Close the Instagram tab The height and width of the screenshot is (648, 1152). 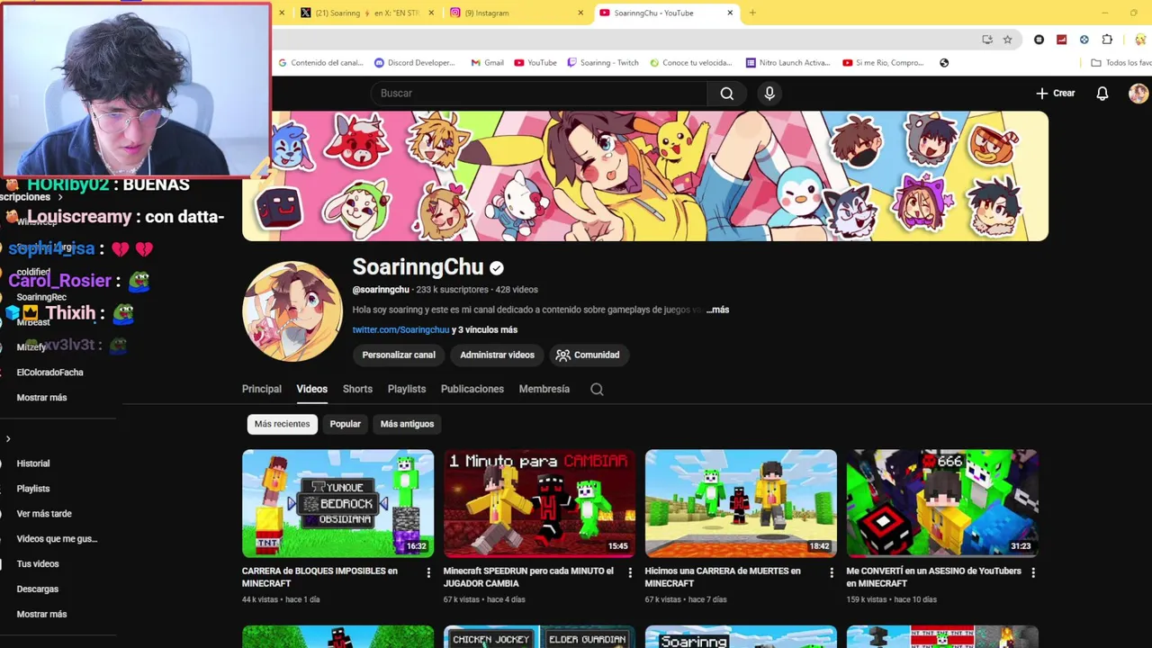(x=580, y=13)
